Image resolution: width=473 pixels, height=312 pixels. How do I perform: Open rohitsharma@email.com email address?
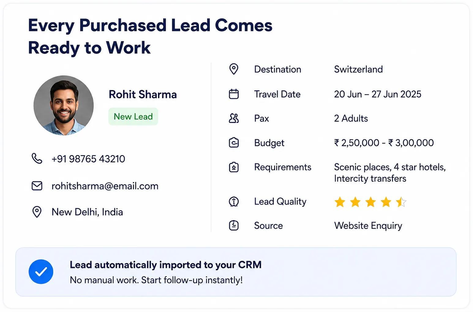click(x=105, y=186)
